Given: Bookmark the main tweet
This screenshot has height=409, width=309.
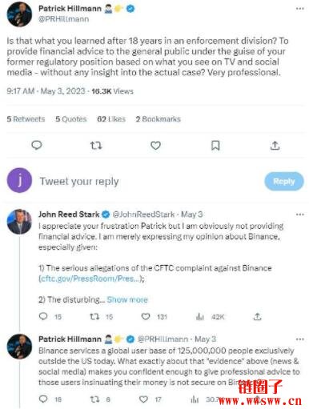Looking at the screenshot, I should click(215, 146).
